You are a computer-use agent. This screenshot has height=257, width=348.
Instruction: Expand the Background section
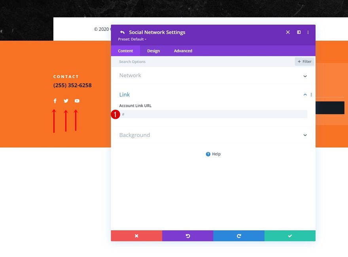(x=213, y=135)
